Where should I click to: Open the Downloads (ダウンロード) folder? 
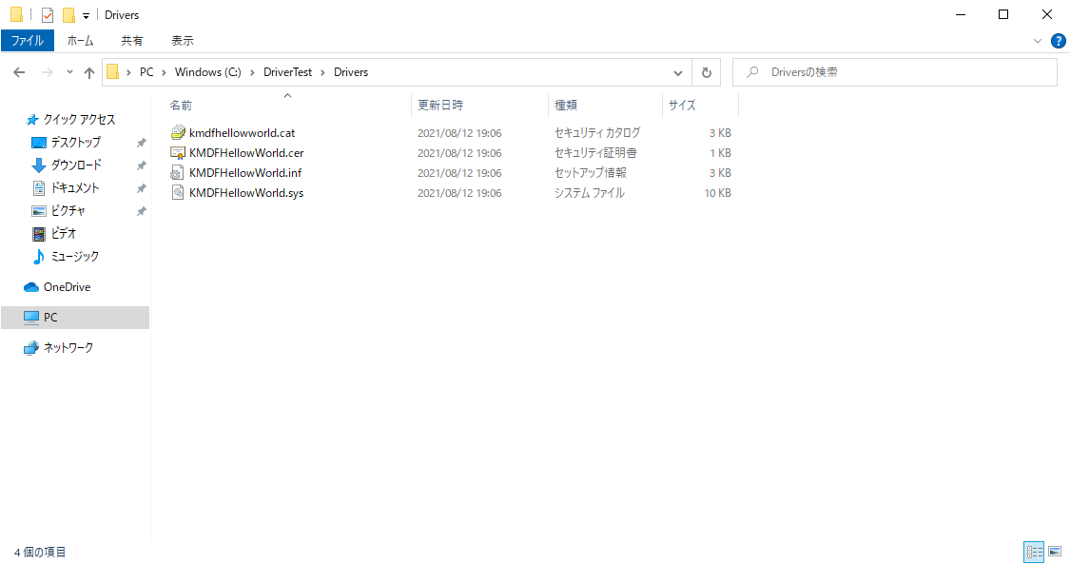(76, 165)
